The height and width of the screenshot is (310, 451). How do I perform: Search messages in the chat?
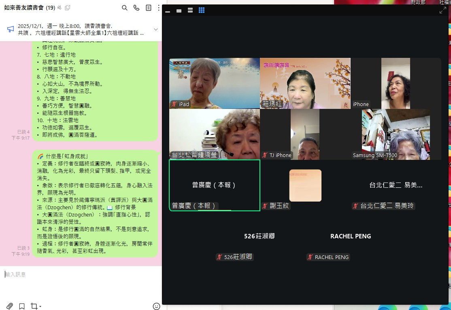tap(125, 8)
